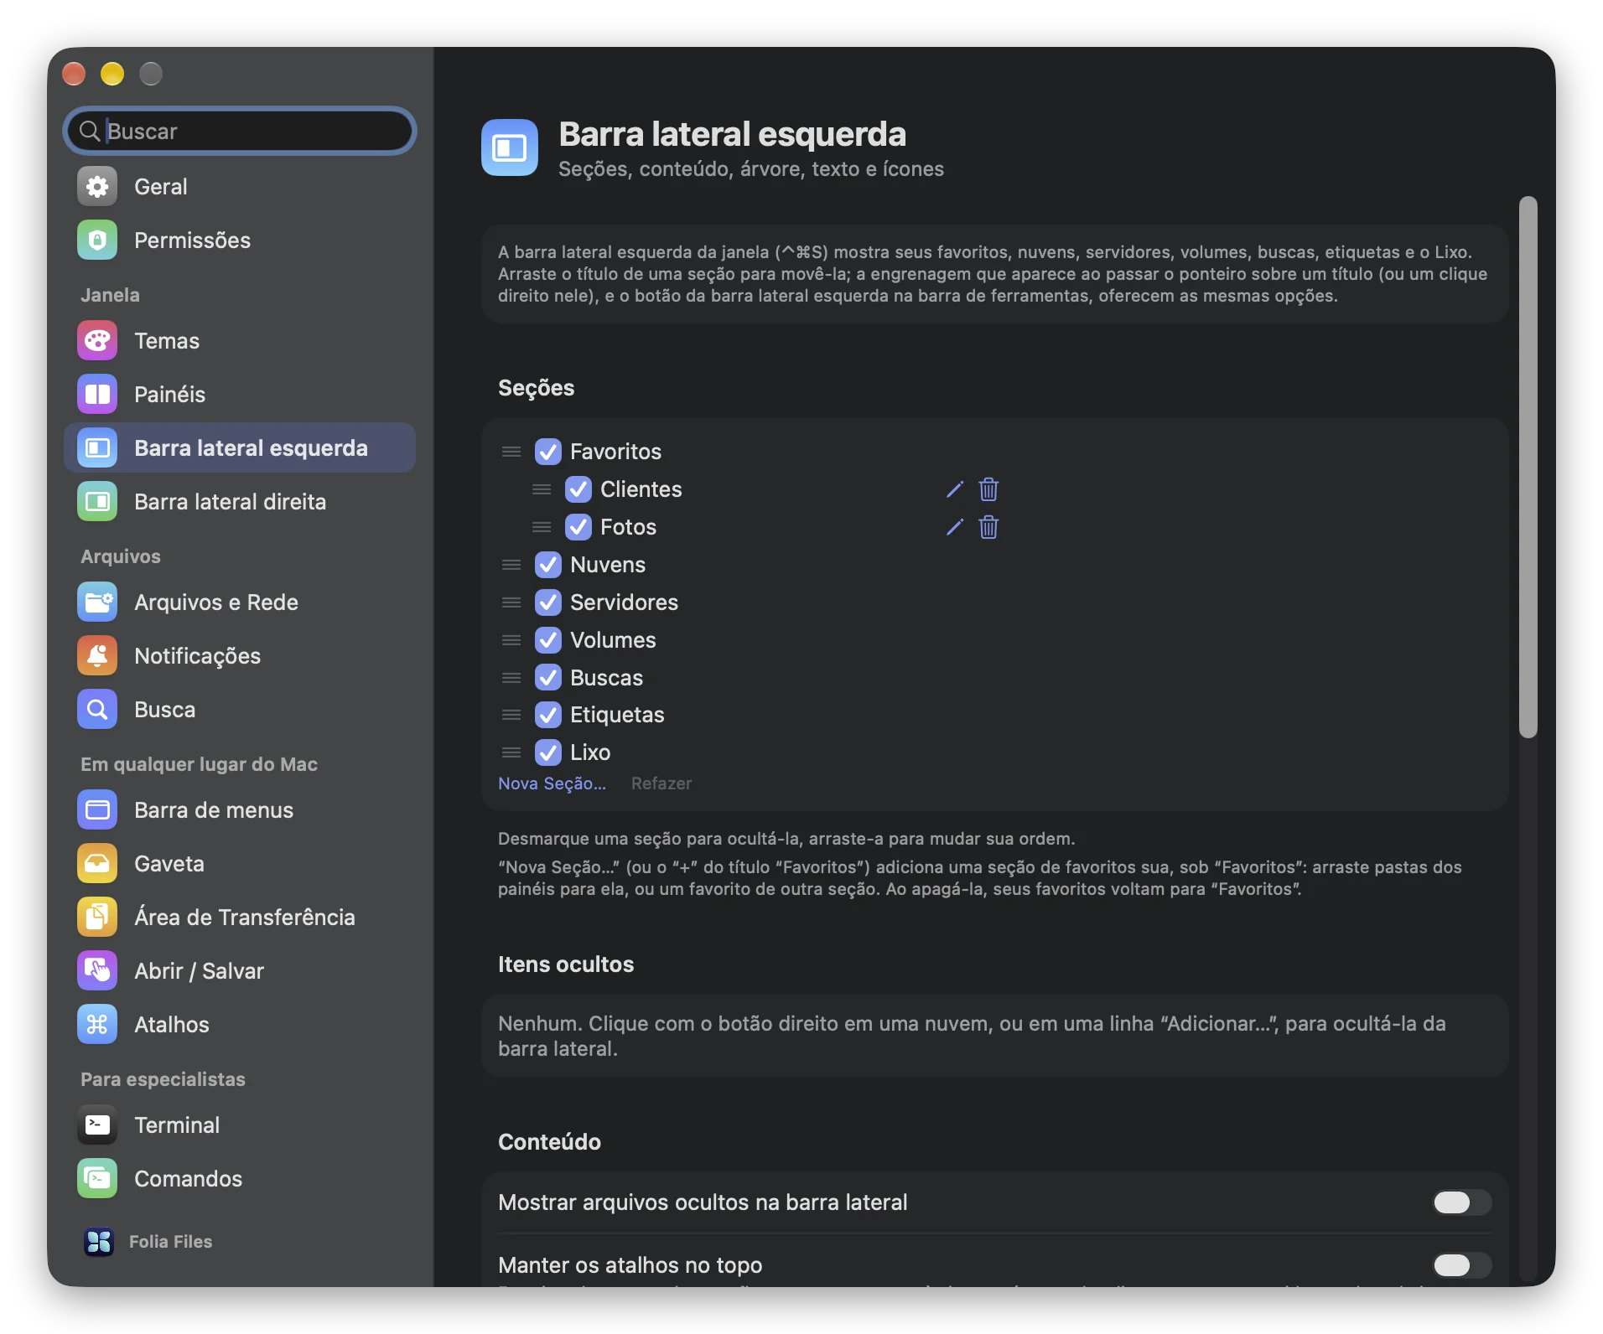Open the Arquivos e Rede icon
The height and width of the screenshot is (1334, 1603).
click(97, 602)
